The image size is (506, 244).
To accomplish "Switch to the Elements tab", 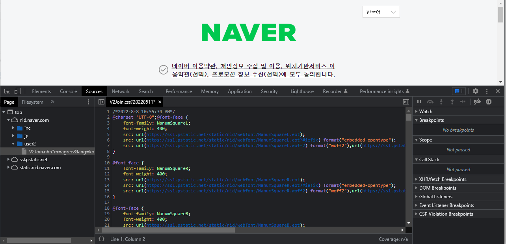I will click(41, 91).
